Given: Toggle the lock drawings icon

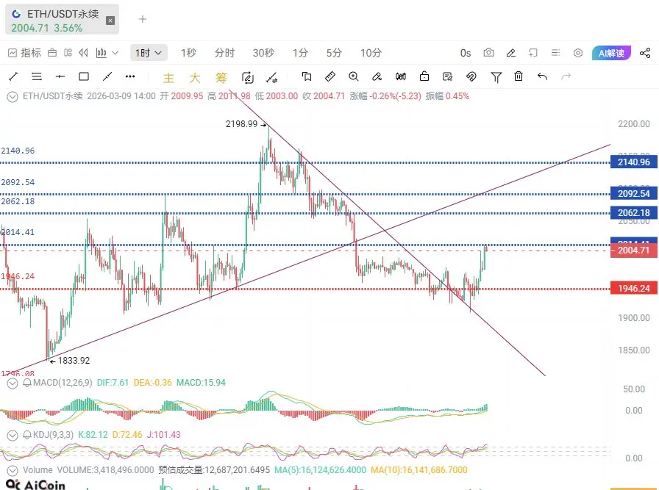Looking at the screenshot, I should click(424, 76).
